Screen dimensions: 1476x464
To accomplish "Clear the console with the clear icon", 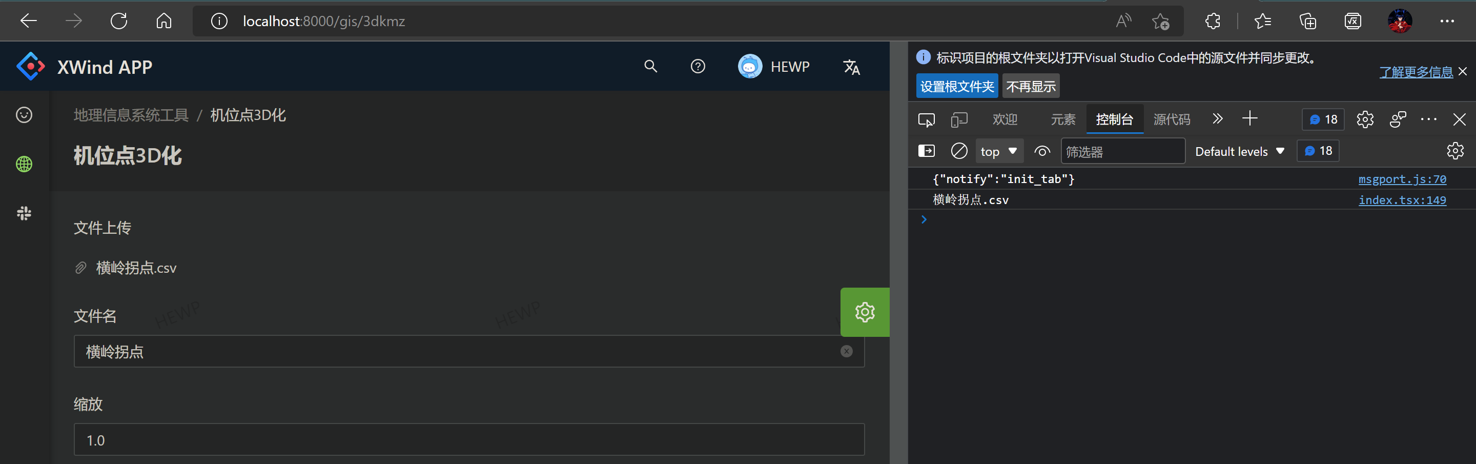I will pyautogui.click(x=959, y=150).
